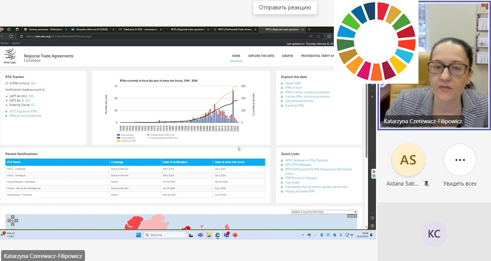Viewport: 491px width, 261px height.
Task: Open PowerPoint from the taskbar
Action: click(235, 235)
